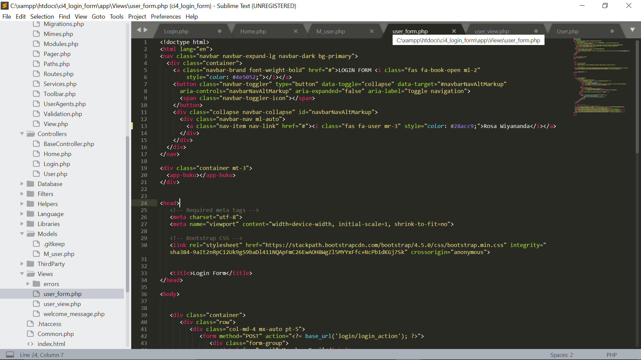Close the user_form.php tab
This screenshot has height=360, width=641.
pos(454,31)
